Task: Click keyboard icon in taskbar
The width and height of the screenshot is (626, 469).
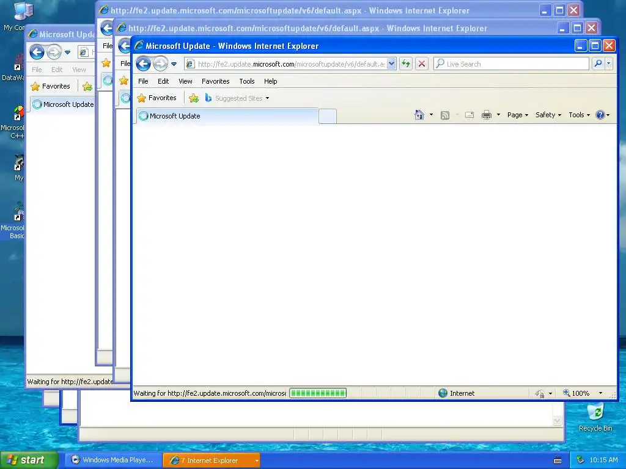Action: coord(558,460)
